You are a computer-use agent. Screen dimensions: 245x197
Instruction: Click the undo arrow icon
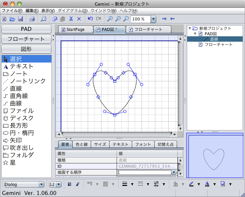pos(90,18)
